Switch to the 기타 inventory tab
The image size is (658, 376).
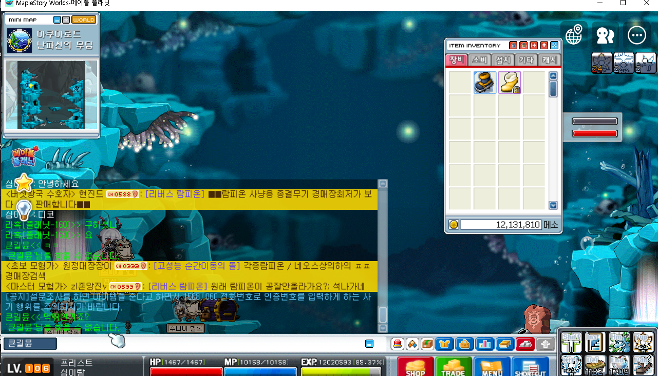point(526,60)
